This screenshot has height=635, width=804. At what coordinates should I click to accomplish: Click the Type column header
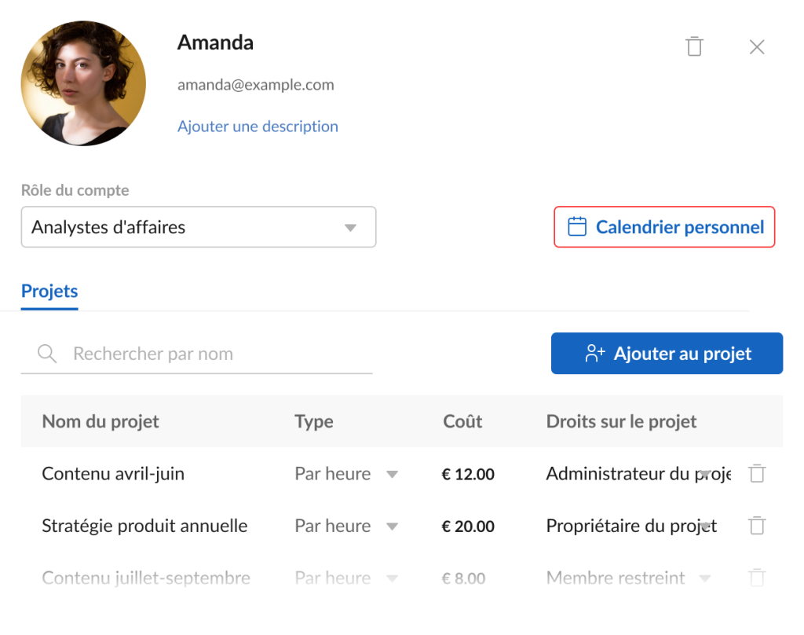pyautogui.click(x=314, y=421)
